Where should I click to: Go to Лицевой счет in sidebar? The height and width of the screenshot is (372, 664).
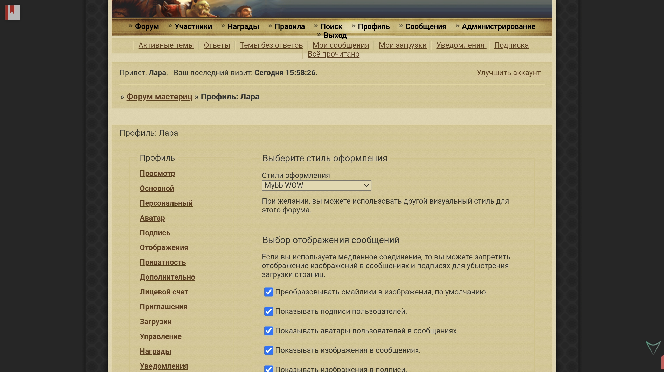tap(164, 292)
